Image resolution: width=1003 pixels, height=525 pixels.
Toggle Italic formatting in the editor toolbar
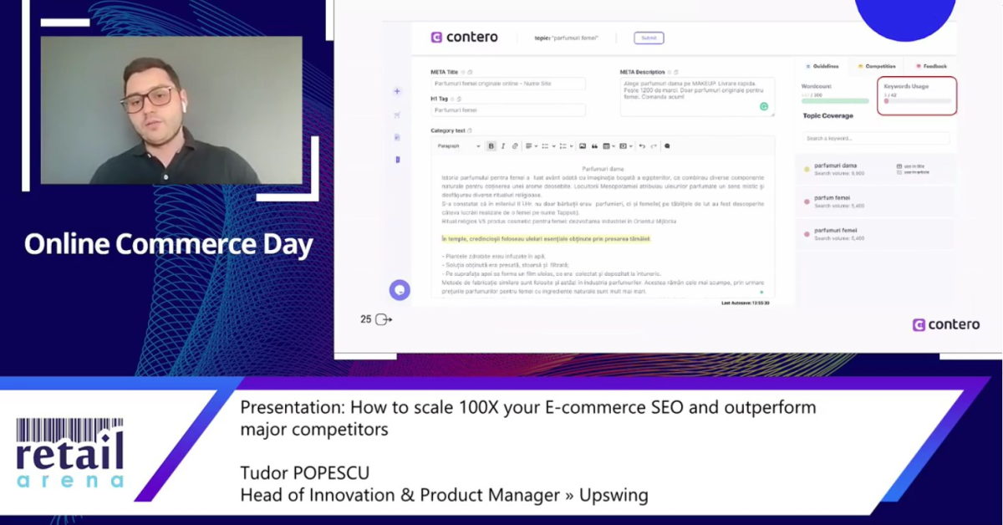[502, 146]
